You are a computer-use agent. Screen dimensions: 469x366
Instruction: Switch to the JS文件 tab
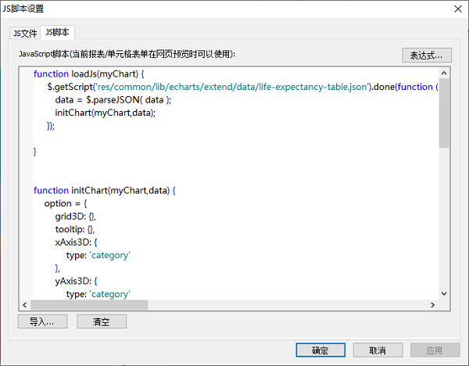[24, 33]
